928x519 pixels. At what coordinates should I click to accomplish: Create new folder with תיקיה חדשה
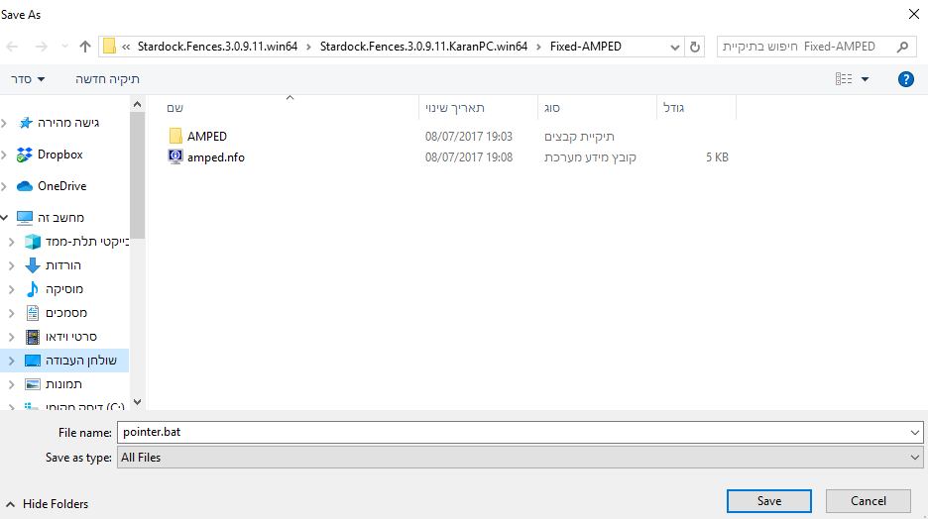click(x=107, y=79)
